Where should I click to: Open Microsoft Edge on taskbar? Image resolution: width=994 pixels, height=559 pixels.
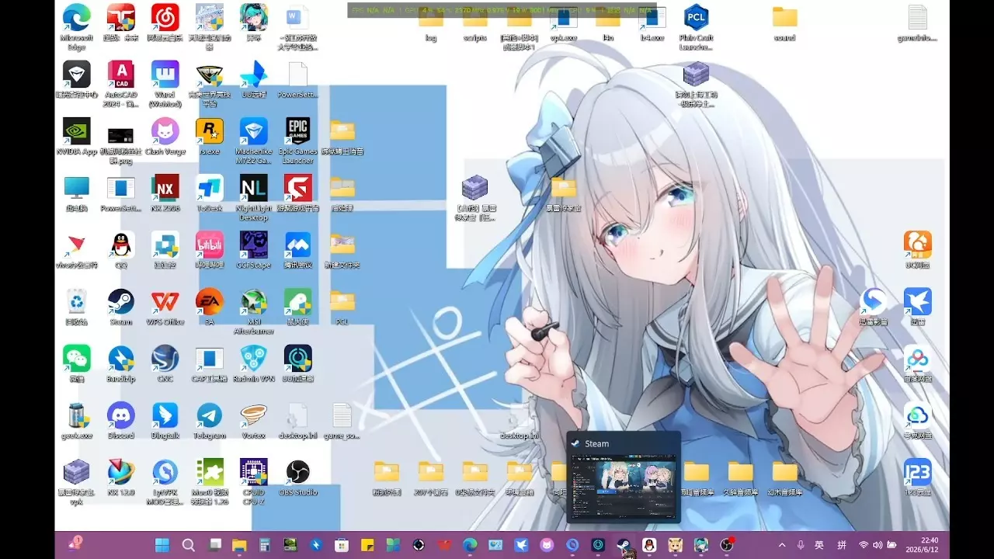coord(470,545)
